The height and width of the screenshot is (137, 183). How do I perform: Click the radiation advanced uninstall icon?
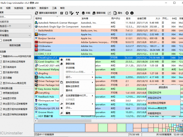point(77,13)
